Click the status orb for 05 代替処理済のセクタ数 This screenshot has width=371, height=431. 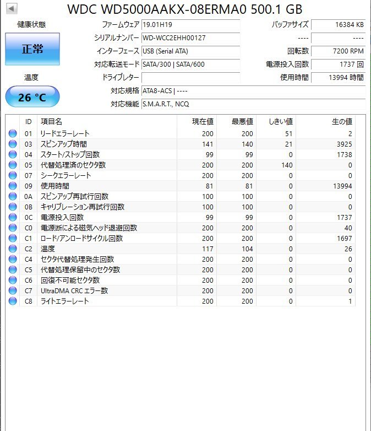[13, 165]
